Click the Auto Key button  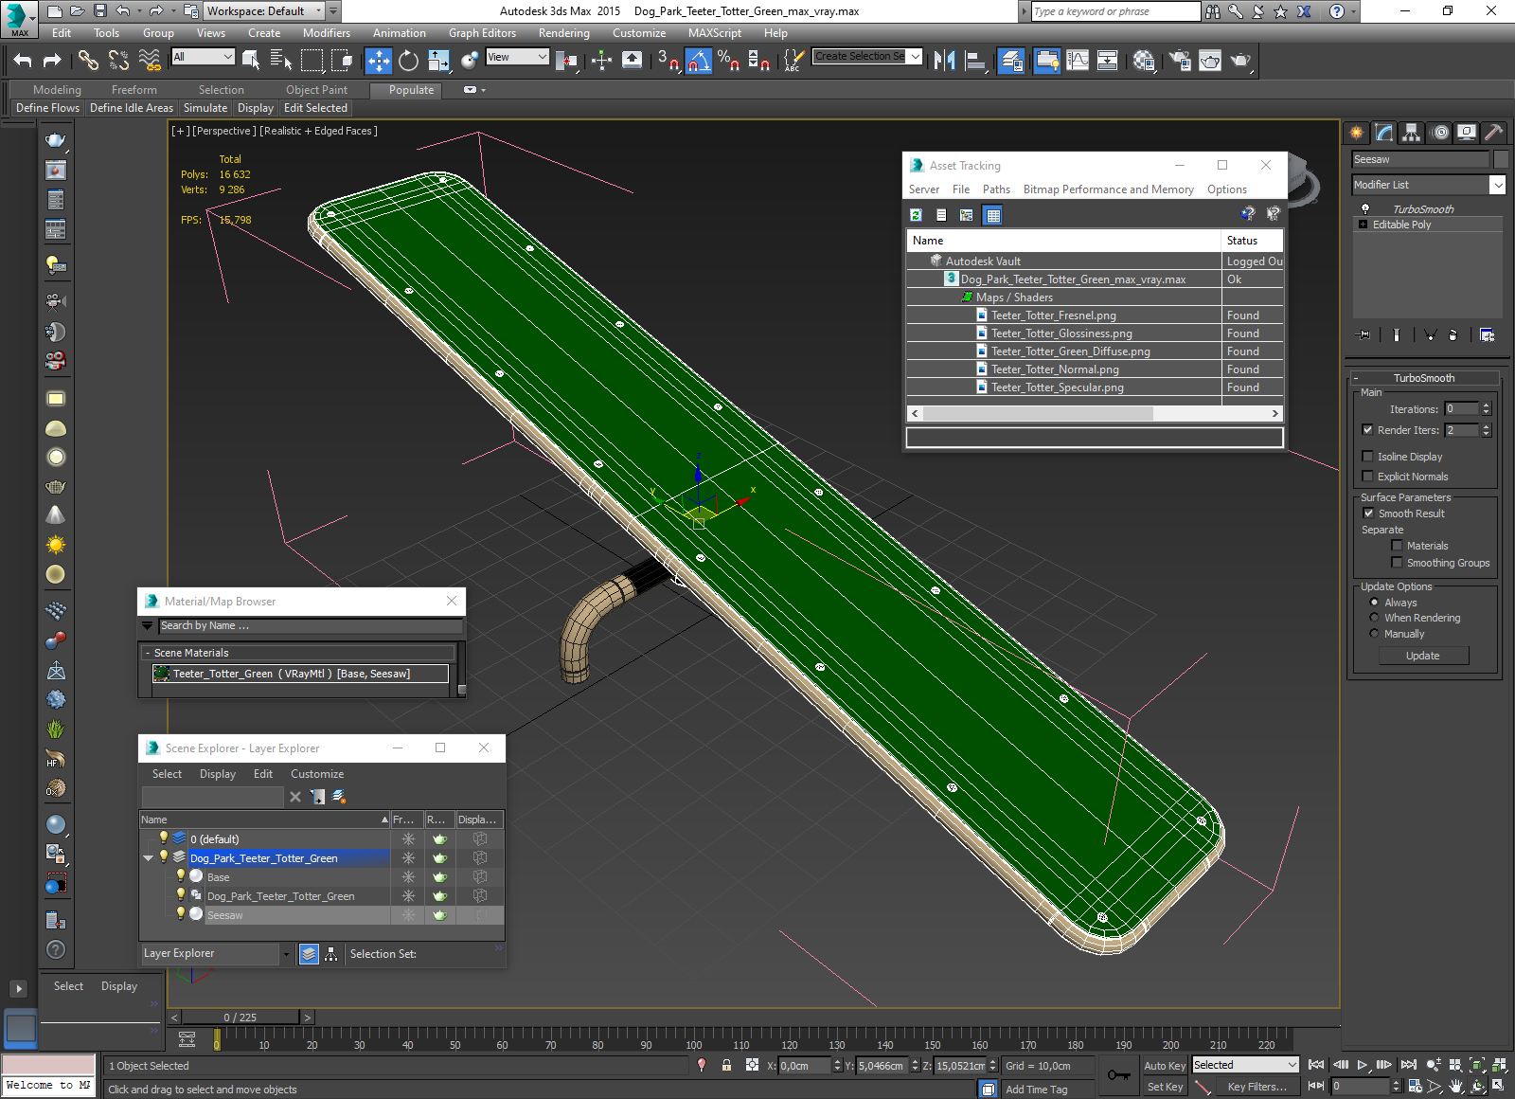(x=1165, y=1065)
